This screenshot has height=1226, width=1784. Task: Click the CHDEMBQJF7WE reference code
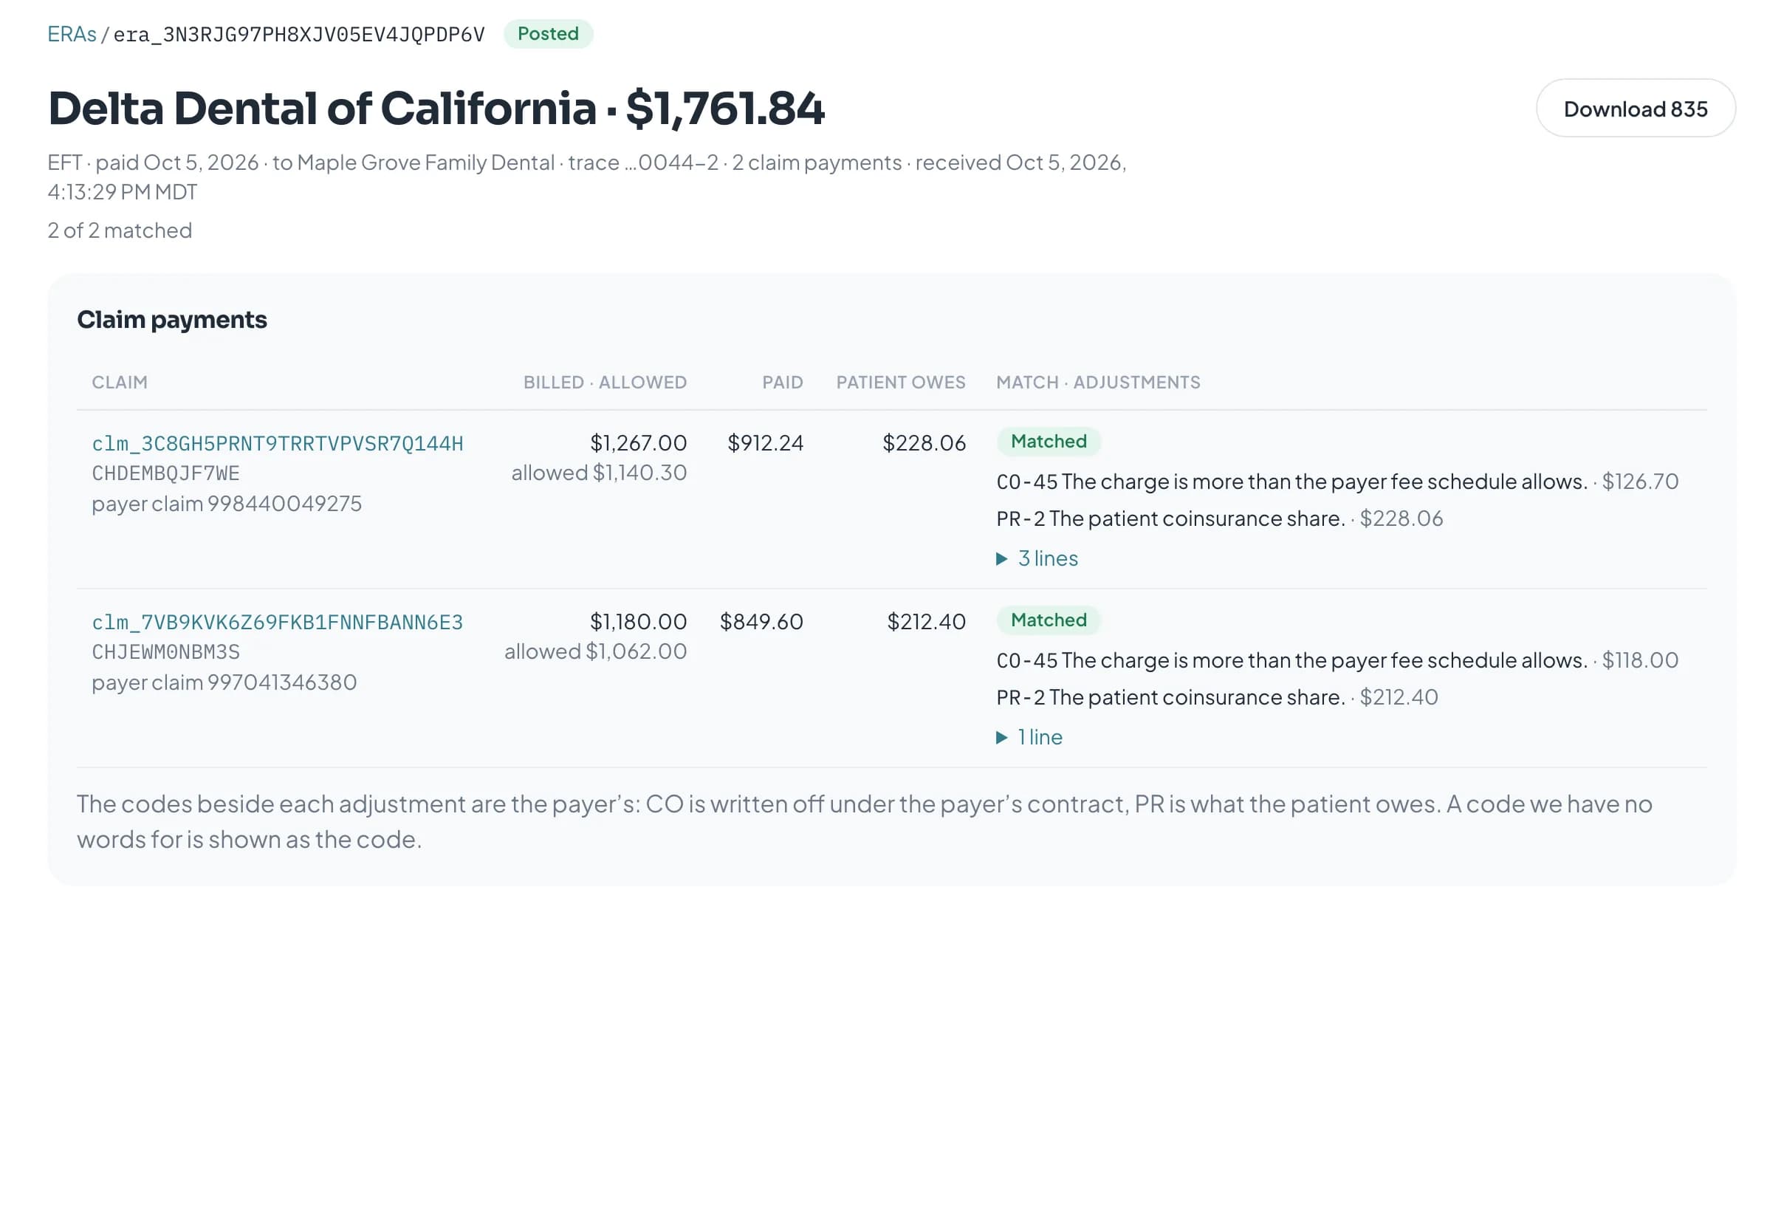(x=166, y=473)
